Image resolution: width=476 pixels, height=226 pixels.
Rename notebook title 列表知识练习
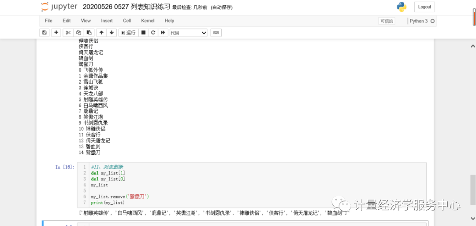126,7
